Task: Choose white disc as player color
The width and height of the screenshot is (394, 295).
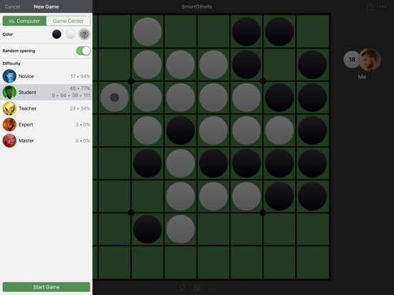Action: [71, 34]
